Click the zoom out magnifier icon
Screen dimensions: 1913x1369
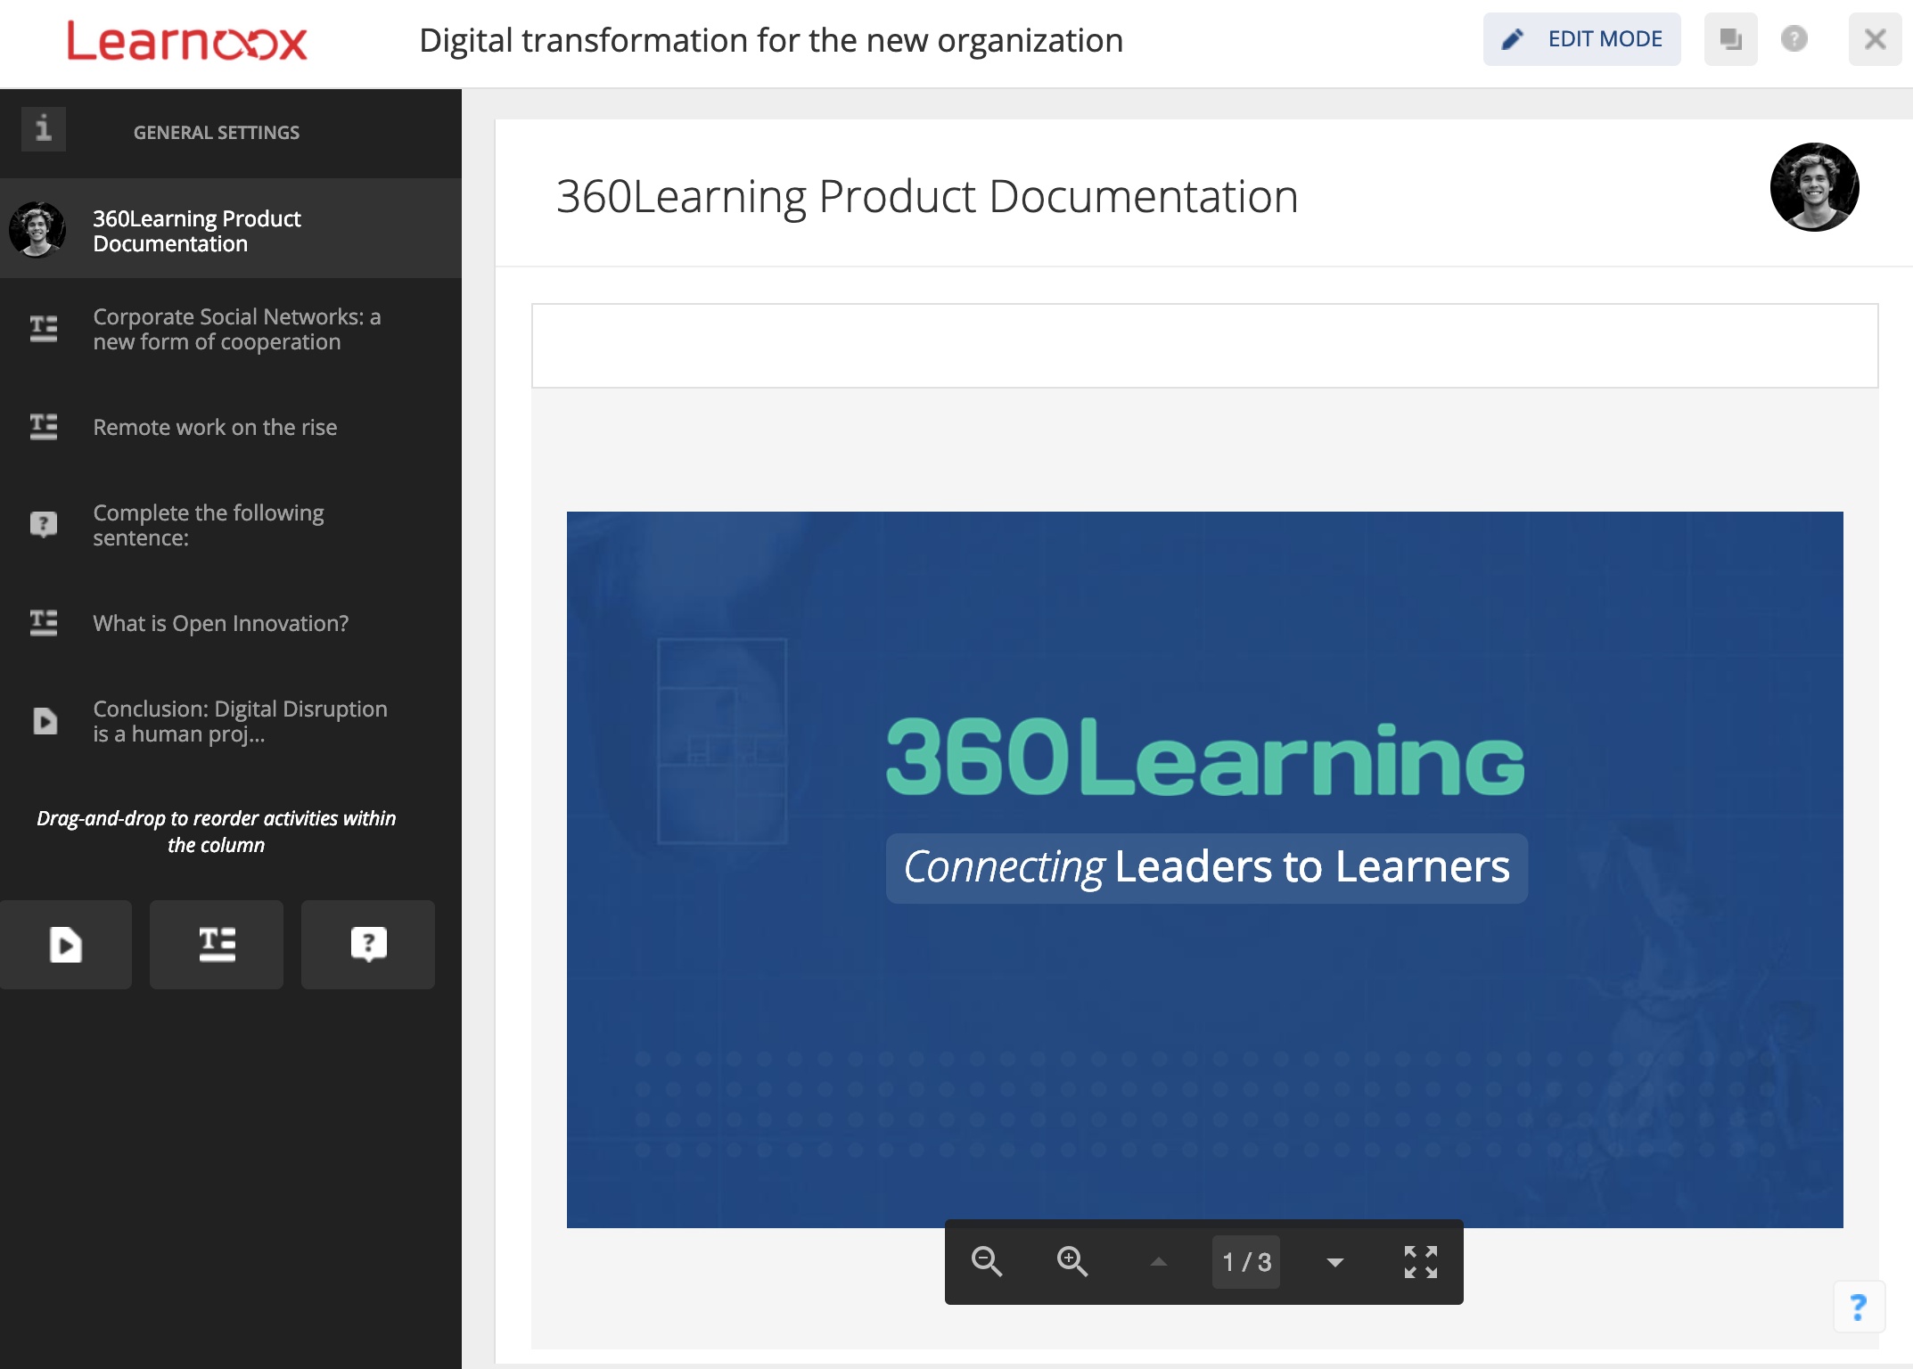click(x=987, y=1262)
